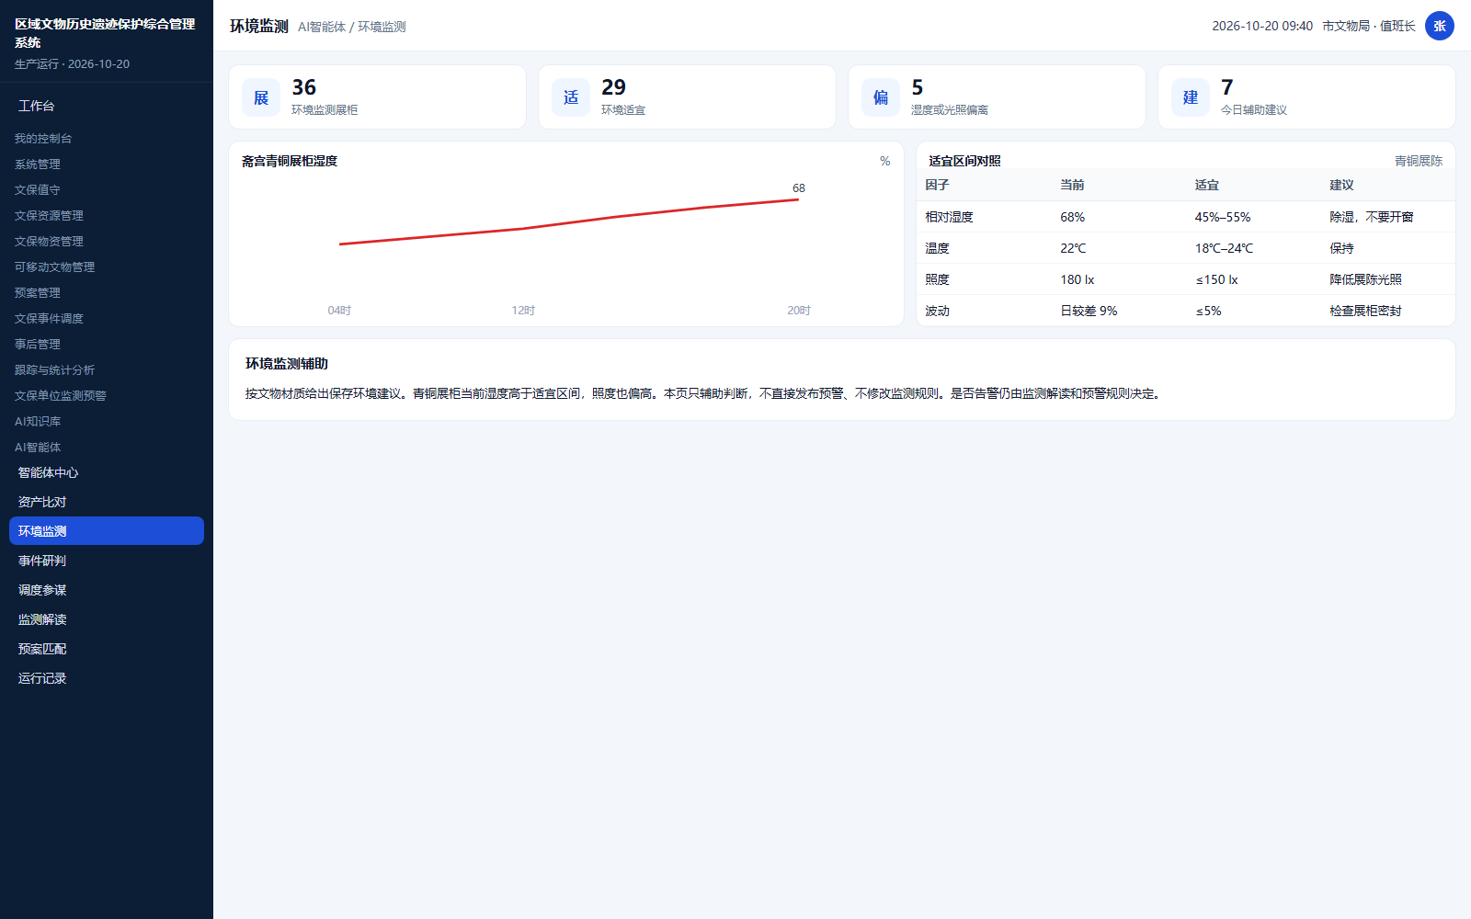Click the 斋宫青铜展柜湿度 chart title

click(x=290, y=161)
